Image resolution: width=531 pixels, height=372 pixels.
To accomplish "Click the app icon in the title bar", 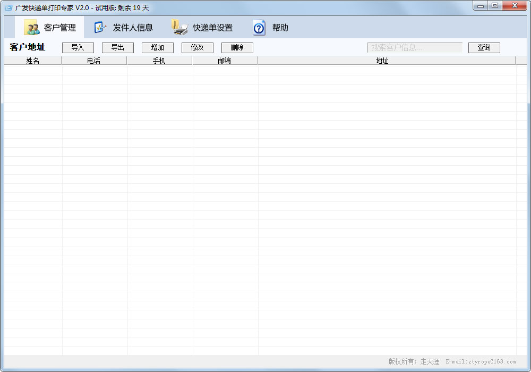I will tap(8, 7).
